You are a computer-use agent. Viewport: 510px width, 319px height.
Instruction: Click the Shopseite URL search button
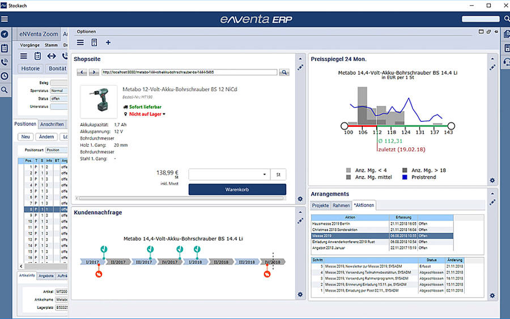pos(284,72)
